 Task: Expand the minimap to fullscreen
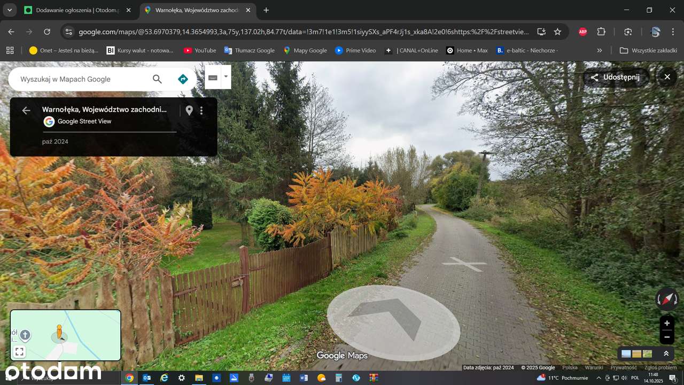[19, 352]
